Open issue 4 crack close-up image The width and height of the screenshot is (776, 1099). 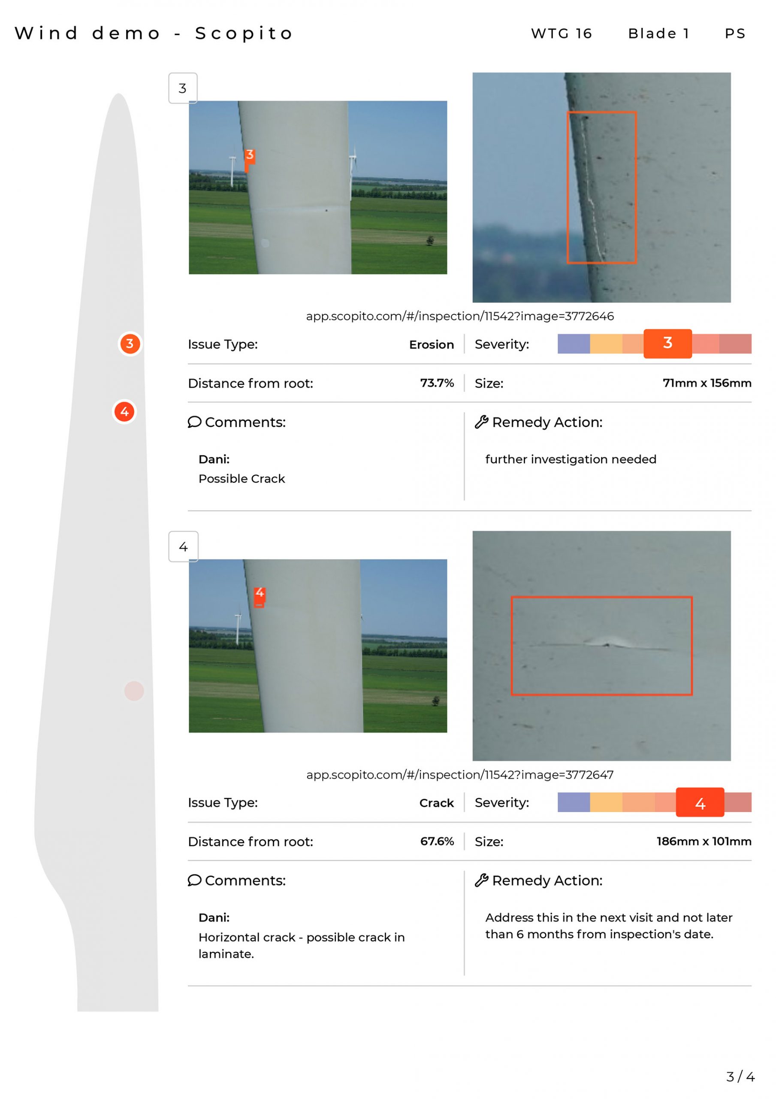click(x=601, y=646)
